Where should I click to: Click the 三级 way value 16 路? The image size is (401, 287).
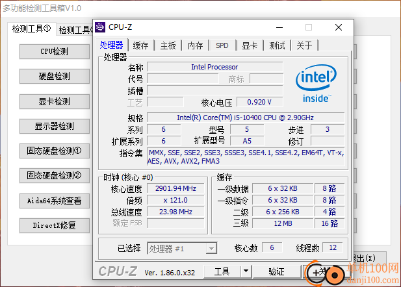click(x=330, y=223)
